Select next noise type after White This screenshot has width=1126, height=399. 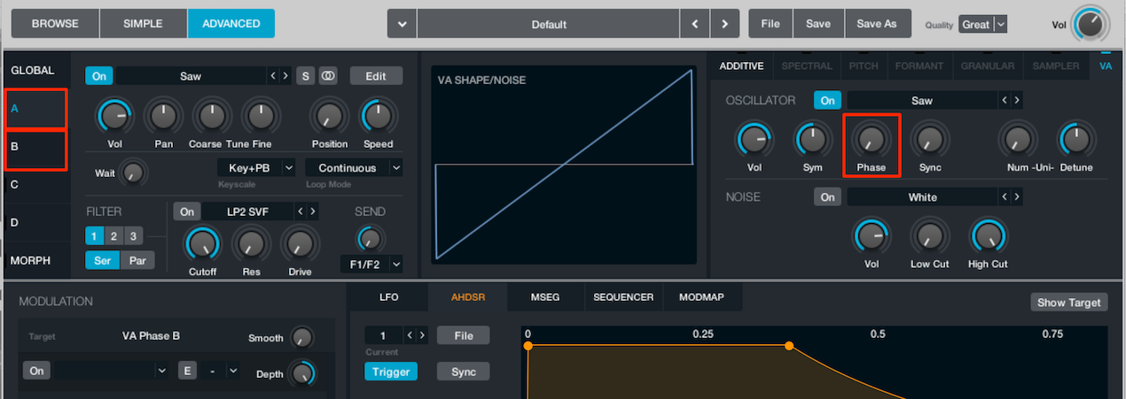[1017, 197]
